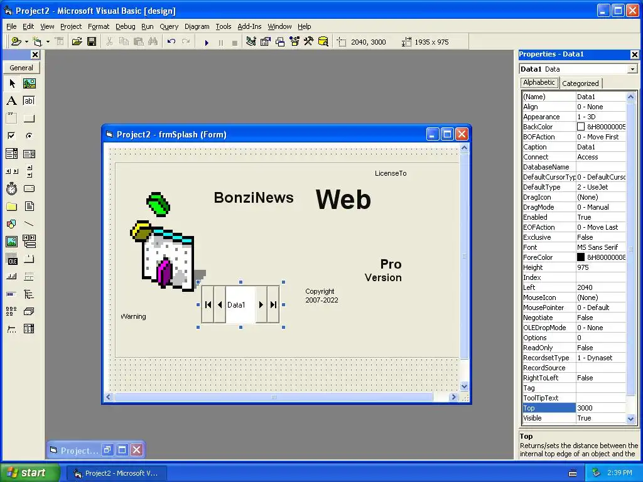Select the CommandButton control tool
Image resolution: width=643 pixels, height=482 pixels.
[x=29, y=119]
